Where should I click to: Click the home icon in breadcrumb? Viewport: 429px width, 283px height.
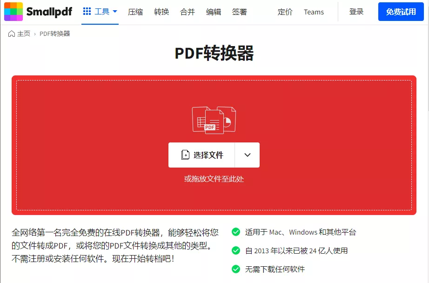(x=12, y=34)
